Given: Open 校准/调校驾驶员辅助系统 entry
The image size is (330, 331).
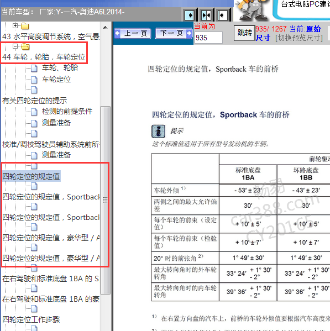Looking at the screenshot, I should [51, 144].
